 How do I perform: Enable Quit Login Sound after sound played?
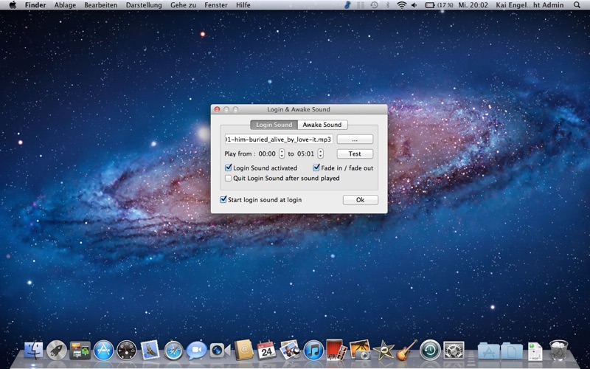[x=228, y=178]
